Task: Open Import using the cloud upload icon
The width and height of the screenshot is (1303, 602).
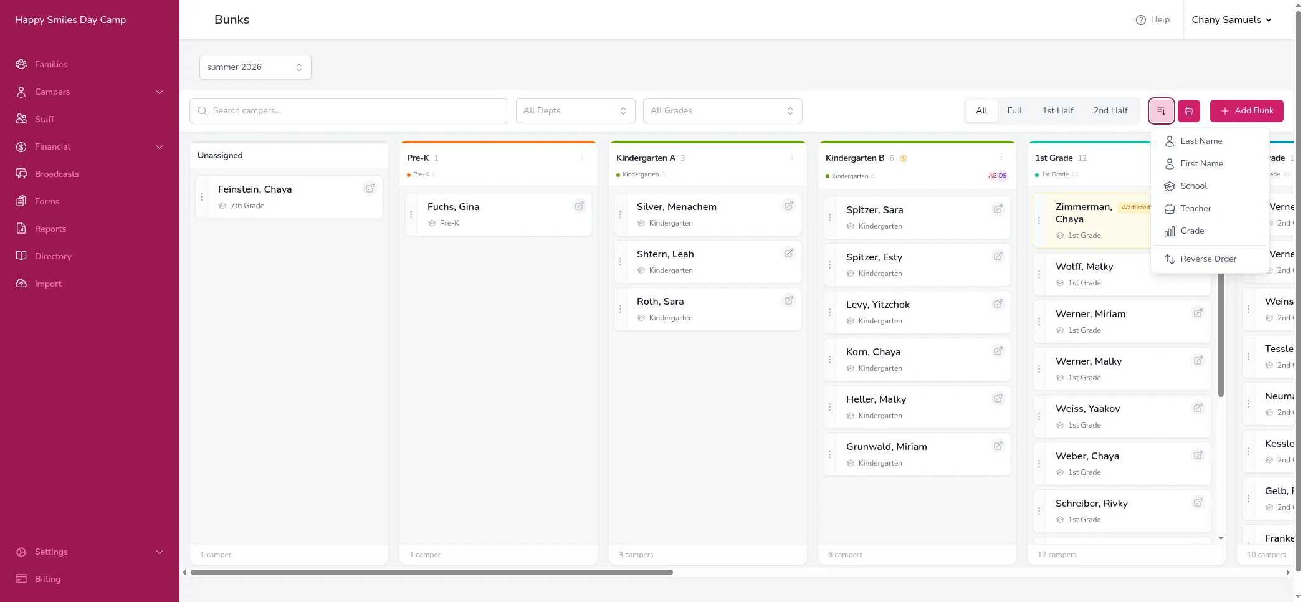Action: pyautogui.click(x=21, y=284)
